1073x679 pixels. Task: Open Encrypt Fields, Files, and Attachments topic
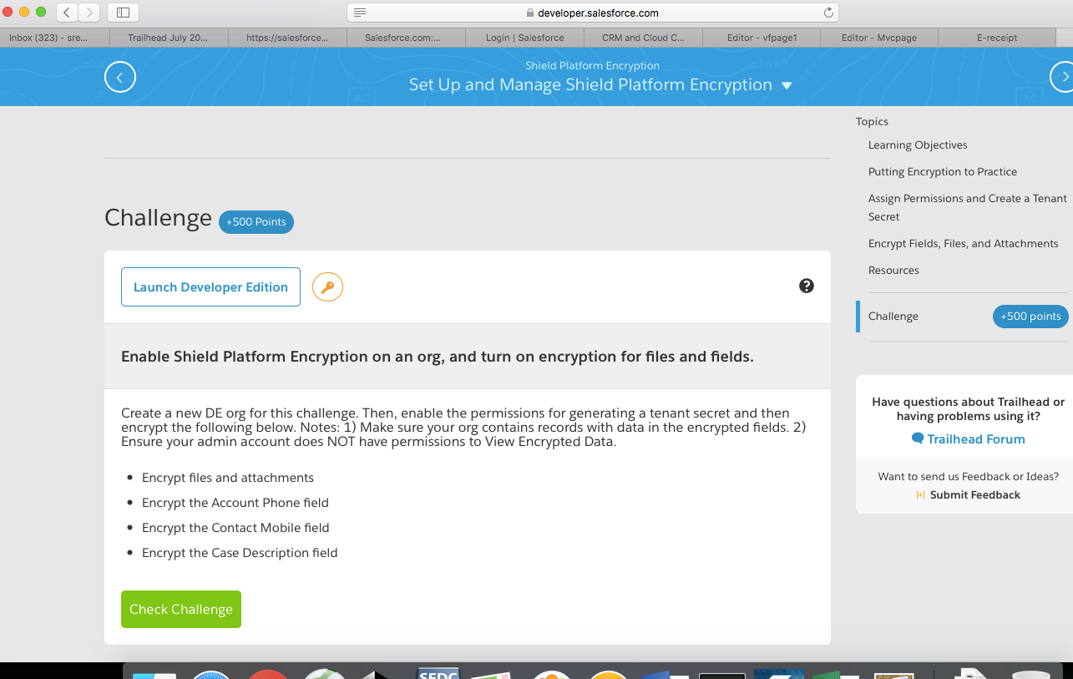tap(963, 244)
